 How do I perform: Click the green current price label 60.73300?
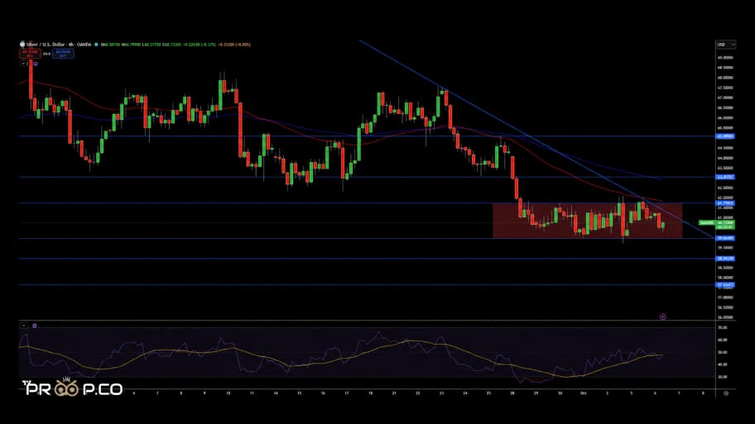[725, 223]
